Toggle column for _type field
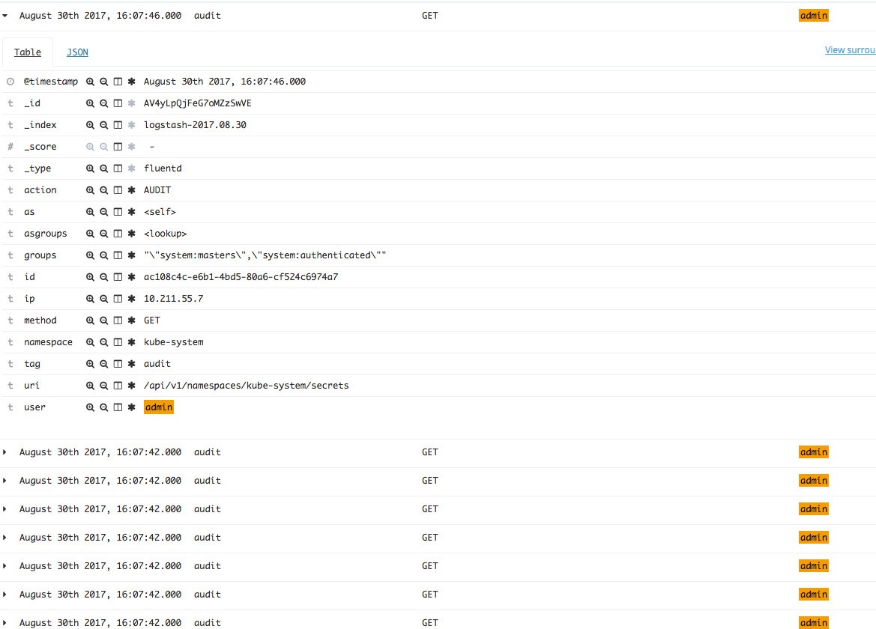 point(118,168)
